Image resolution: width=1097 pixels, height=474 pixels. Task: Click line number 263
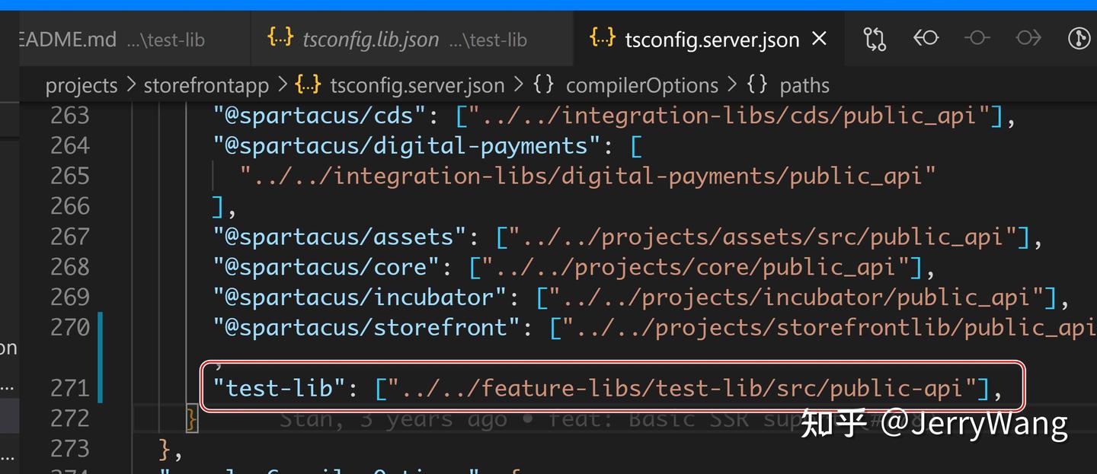click(70, 116)
